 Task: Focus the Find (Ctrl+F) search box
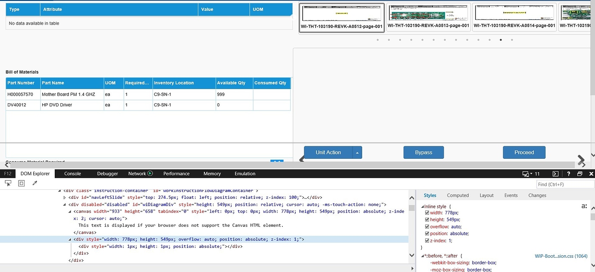[x=565, y=184]
